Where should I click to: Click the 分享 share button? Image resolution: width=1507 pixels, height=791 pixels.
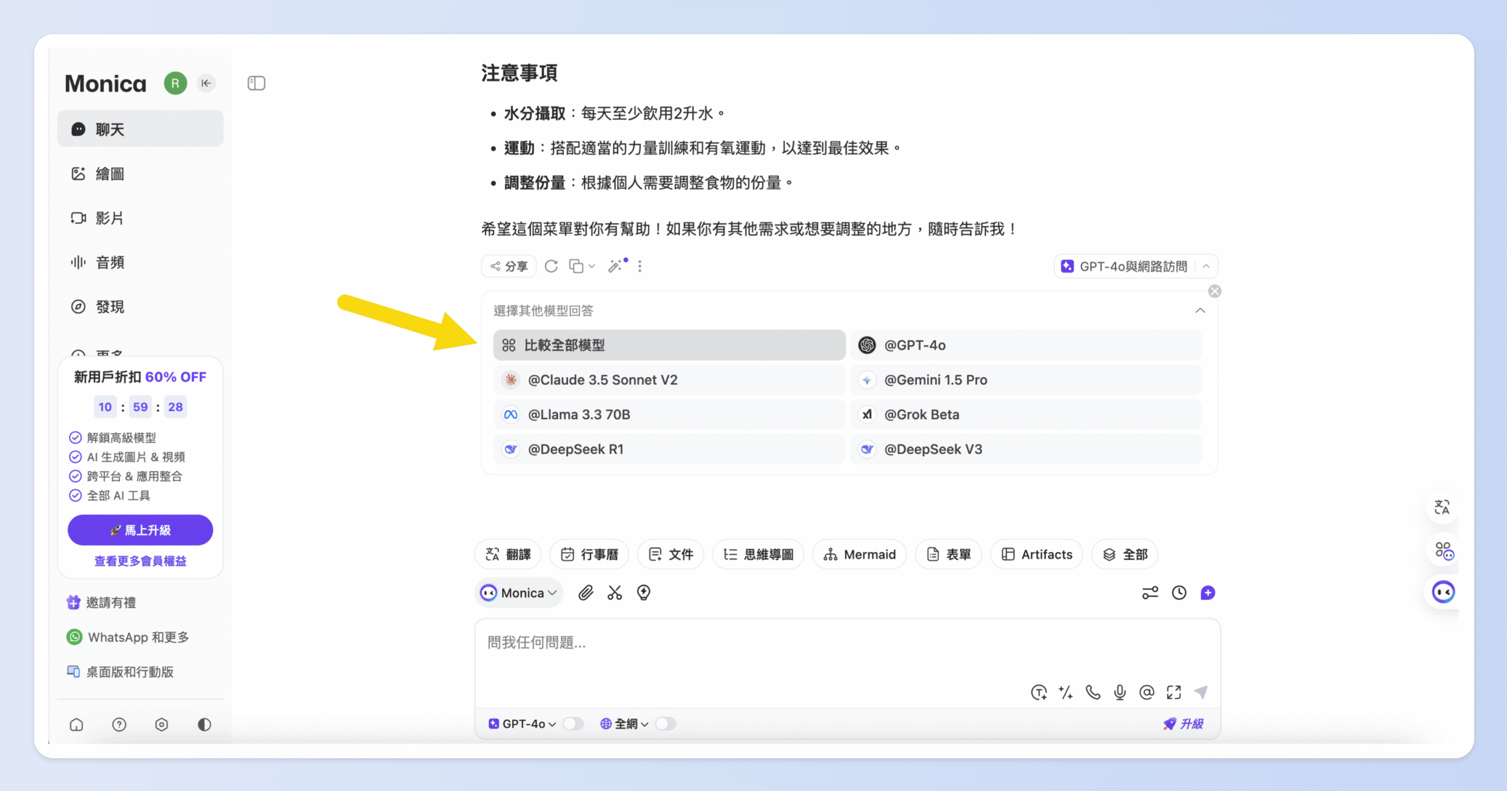[x=509, y=266]
